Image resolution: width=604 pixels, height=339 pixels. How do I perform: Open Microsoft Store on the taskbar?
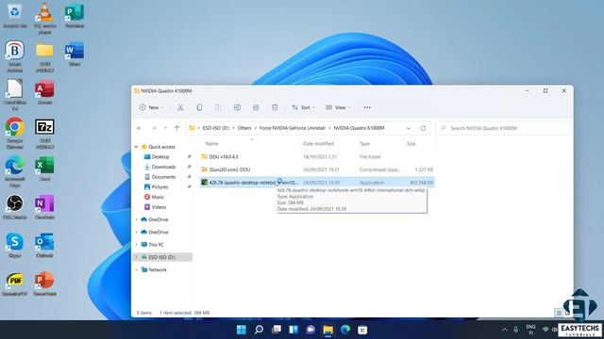(362, 330)
